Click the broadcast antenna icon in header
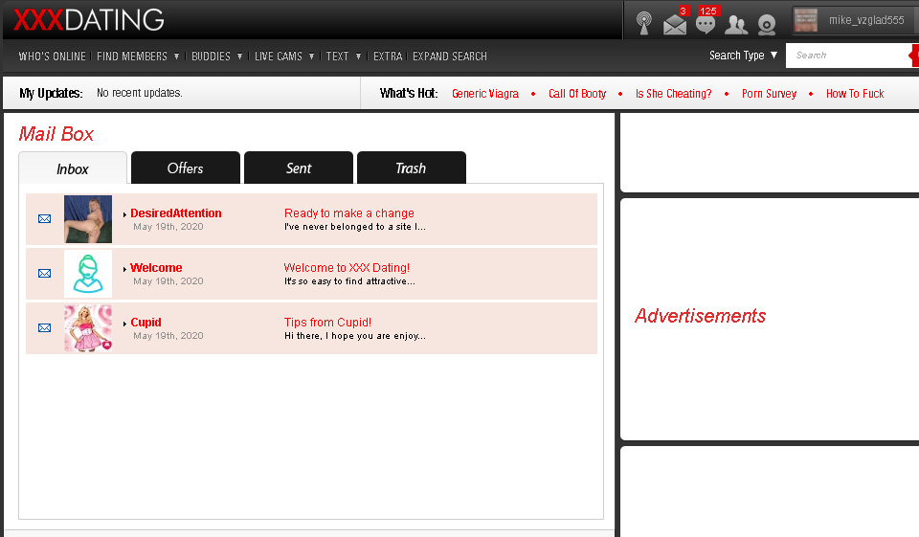The height and width of the screenshot is (537, 919). [644, 23]
